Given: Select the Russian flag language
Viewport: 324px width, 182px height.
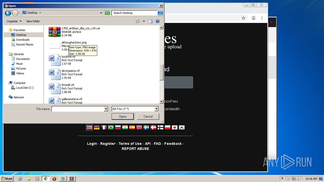Looking at the screenshot, I should [x=118, y=127].
